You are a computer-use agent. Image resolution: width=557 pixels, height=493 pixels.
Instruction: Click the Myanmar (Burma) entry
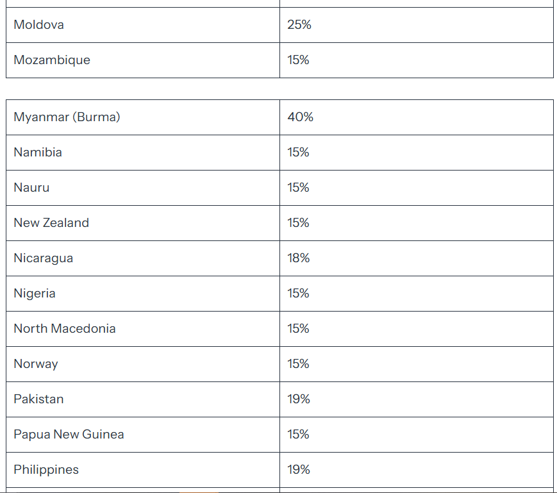pyautogui.click(x=67, y=117)
